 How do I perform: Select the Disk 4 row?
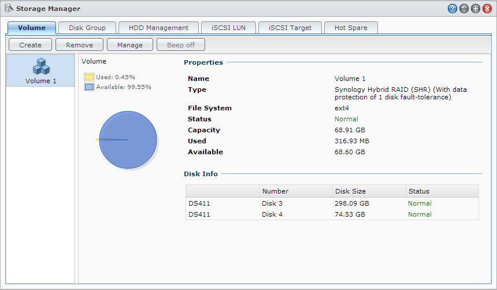coord(332,214)
